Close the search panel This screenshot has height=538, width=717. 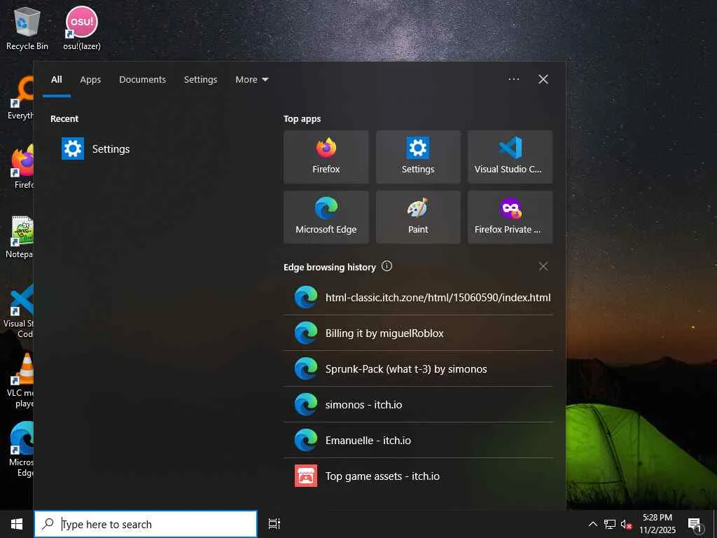(x=543, y=79)
